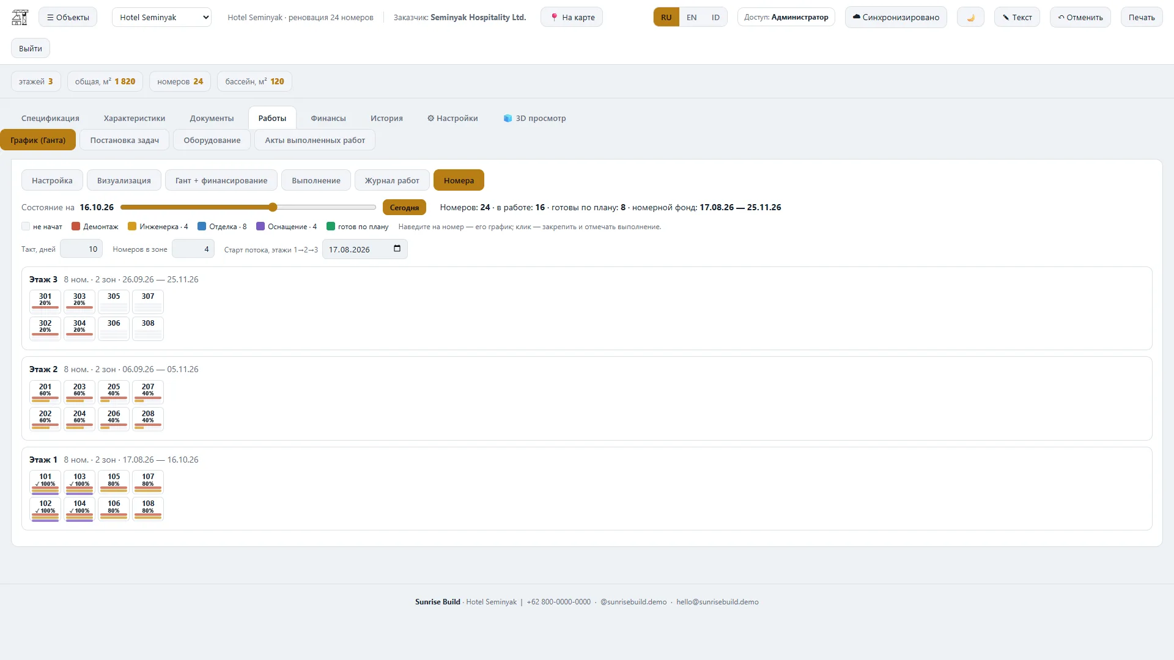1174x660 pixels.
Task: Open the Журнал работ view
Action: 392,180
